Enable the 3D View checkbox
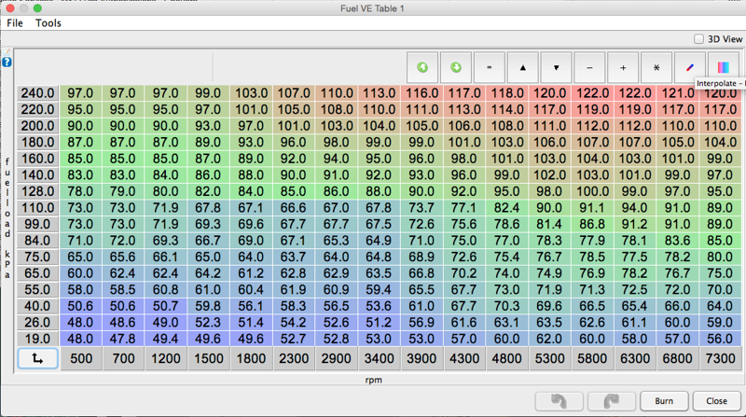This screenshot has height=417, width=746. pos(699,39)
